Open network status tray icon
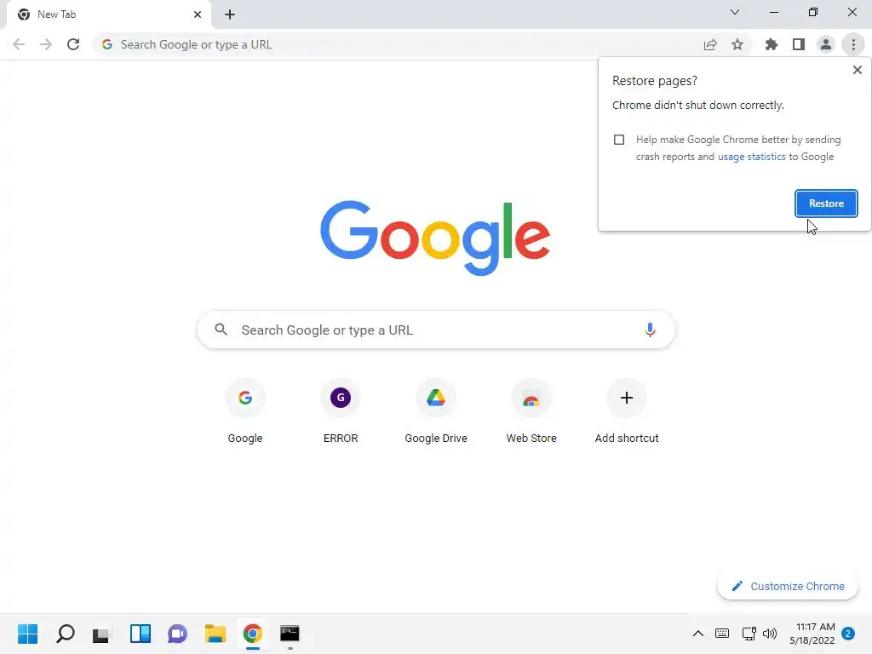The image size is (872, 654). pyautogui.click(x=749, y=634)
